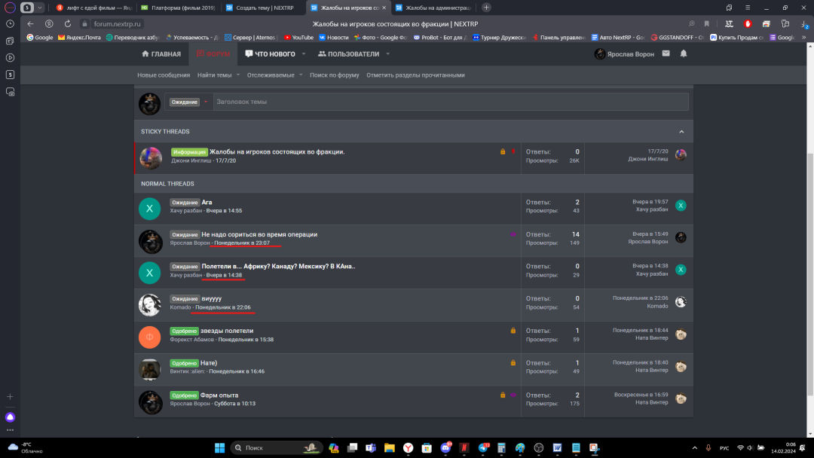Viewport: 814px width, 458px height.
Task: Open the clock showing 14.02.2024
Action: pyautogui.click(x=783, y=447)
